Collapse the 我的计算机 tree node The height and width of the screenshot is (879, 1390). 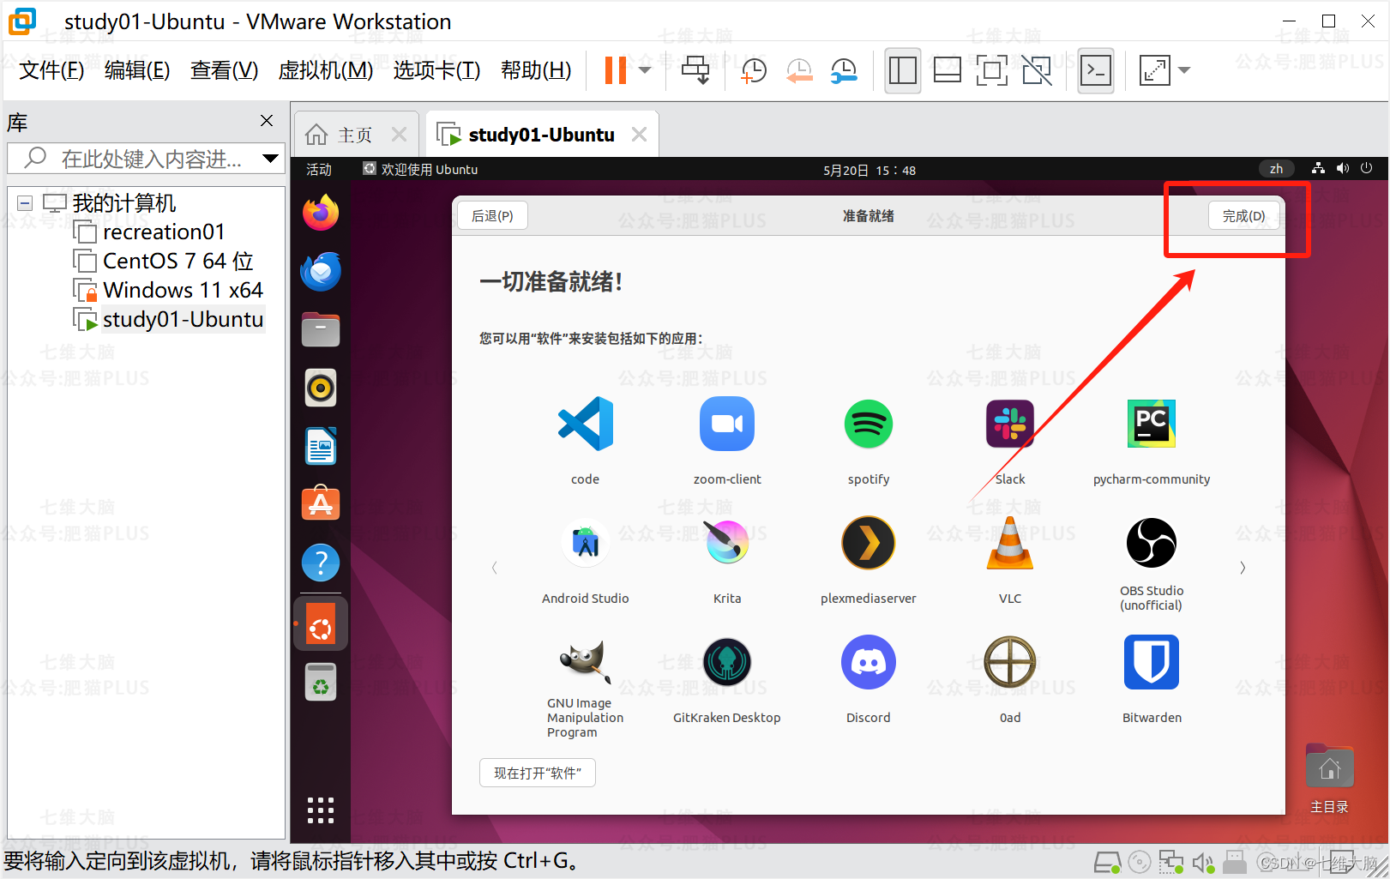coord(25,203)
